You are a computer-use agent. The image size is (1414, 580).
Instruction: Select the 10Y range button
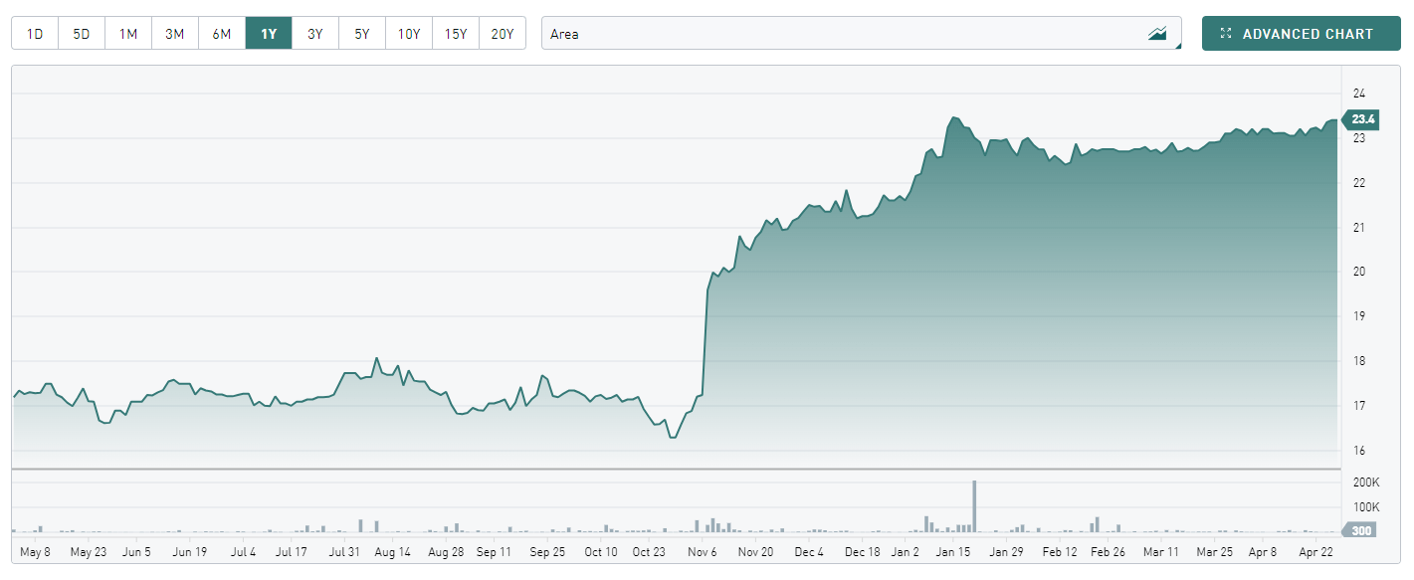408,33
